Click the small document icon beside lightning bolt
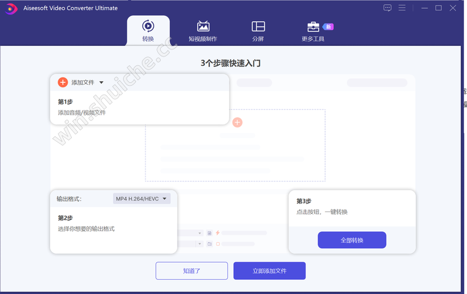The width and height of the screenshot is (467, 294). [210, 233]
